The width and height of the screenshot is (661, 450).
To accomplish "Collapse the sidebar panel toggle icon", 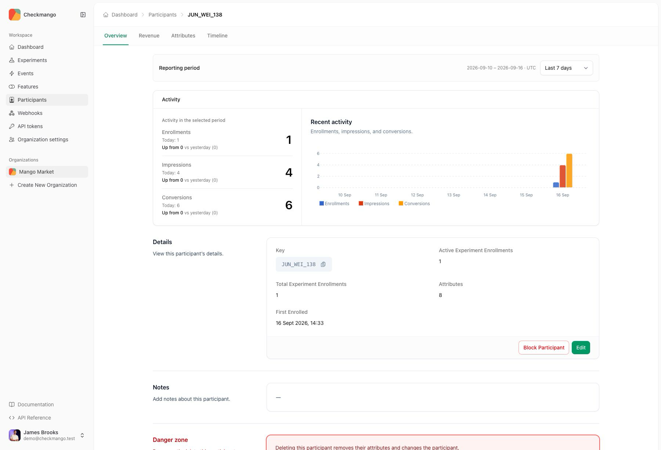I will pos(83,15).
